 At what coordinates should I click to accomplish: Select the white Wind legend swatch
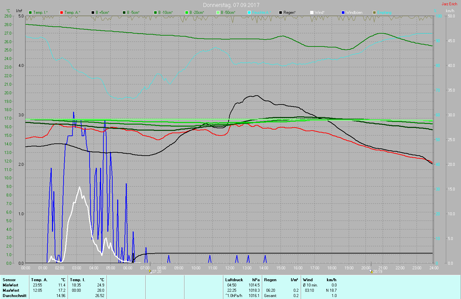(x=312, y=13)
